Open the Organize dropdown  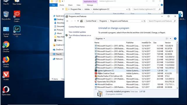point(100,38)
